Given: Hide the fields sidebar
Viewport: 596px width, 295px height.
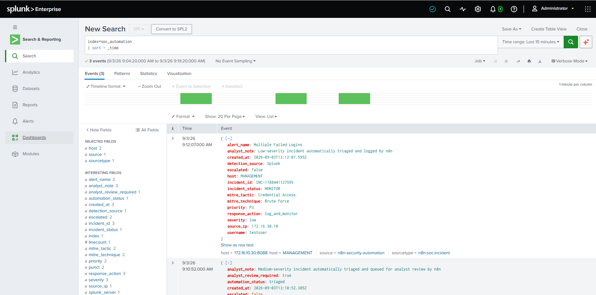Looking at the screenshot, I should [99, 130].
